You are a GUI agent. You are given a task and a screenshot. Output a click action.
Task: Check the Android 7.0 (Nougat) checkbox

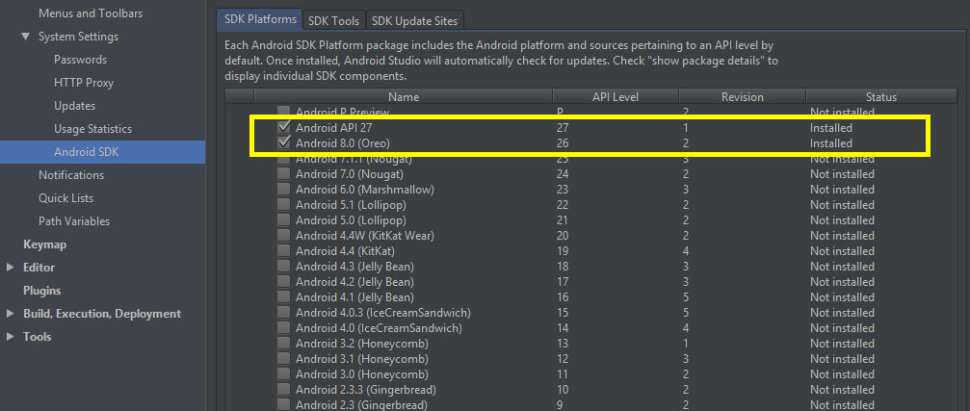coord(283,174)
